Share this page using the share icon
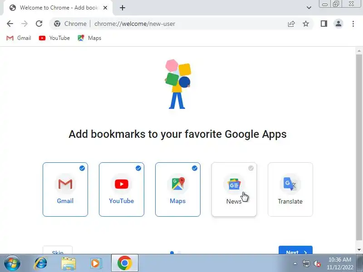The width and height of the screenshot is (363, 272). [x=291, y=24]
